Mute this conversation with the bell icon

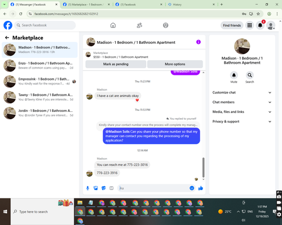(x=234, y=75)
